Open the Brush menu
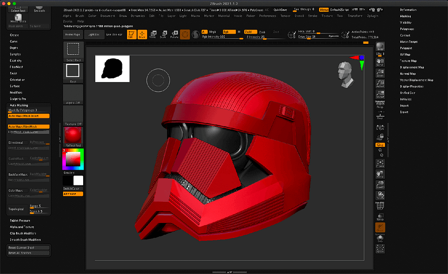Screen dimensions: 448x274 click(x=80, y=16)
